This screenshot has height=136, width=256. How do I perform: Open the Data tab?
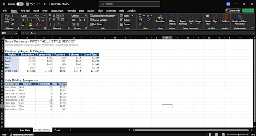point(81,11)
